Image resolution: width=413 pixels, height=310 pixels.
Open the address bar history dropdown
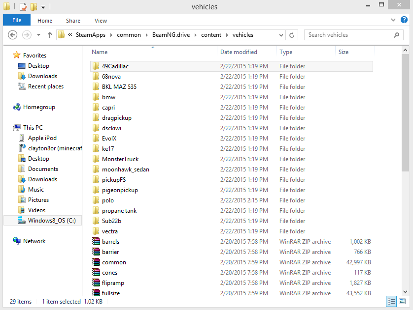(x=281, y=35)
